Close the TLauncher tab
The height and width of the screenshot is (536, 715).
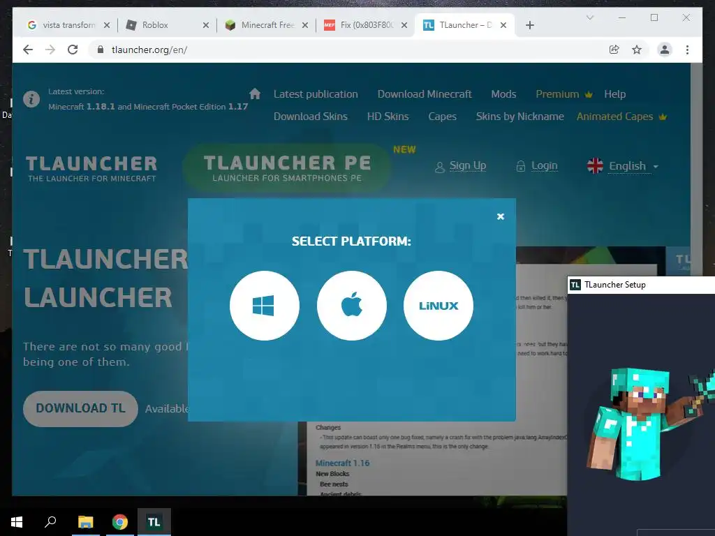point(503,25)
